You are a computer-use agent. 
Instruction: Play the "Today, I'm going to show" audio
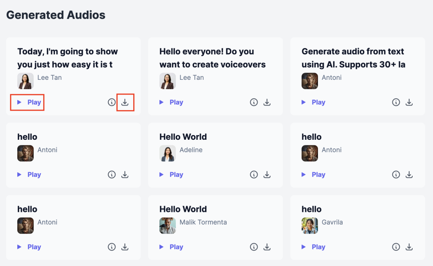coord(29,102)
